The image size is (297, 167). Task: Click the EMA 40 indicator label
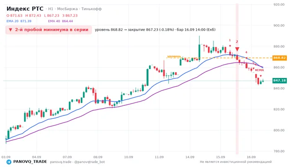[x=60, y=21]
